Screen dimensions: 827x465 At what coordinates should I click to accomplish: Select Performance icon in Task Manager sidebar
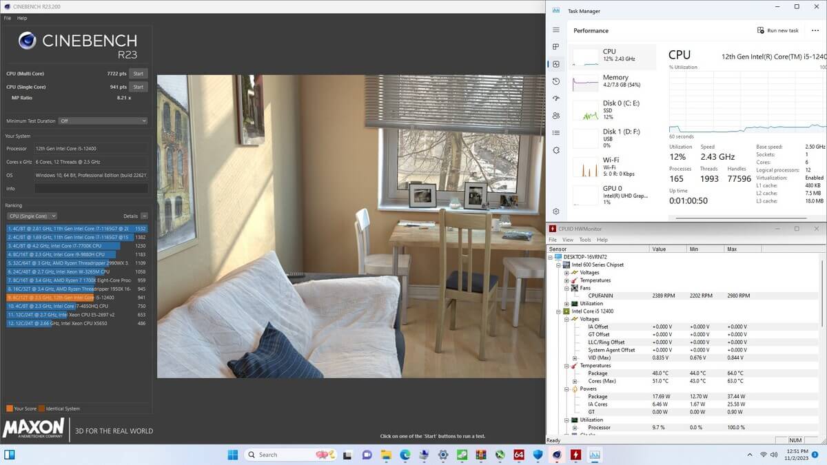(x=556, y=64)
